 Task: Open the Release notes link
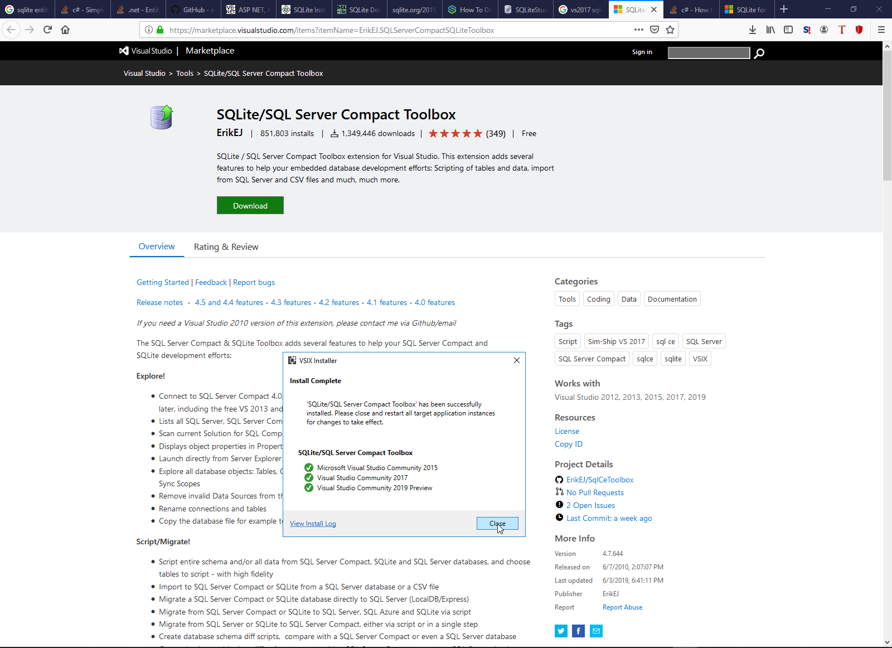pos(160,302)
